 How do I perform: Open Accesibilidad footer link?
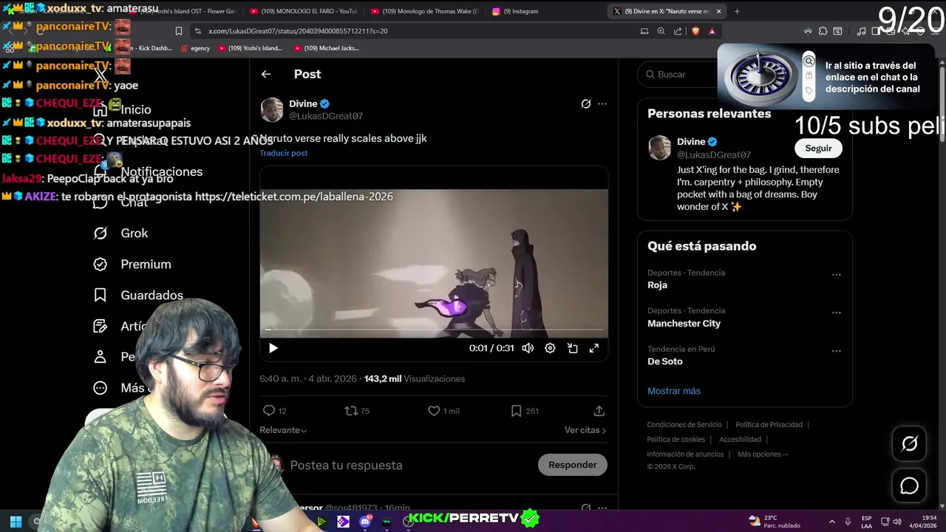tap(740, 440)
